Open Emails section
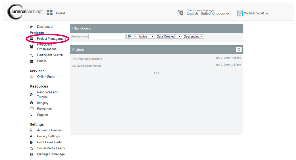This screenshot has height=160, width=296. (42, 61)
